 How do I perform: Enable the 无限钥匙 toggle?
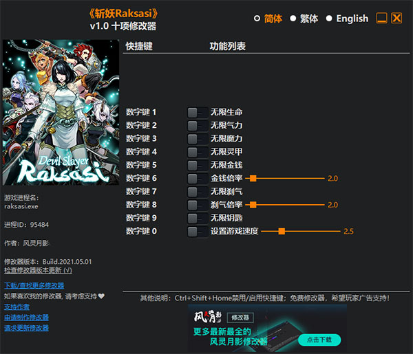[x=198, y=218]
